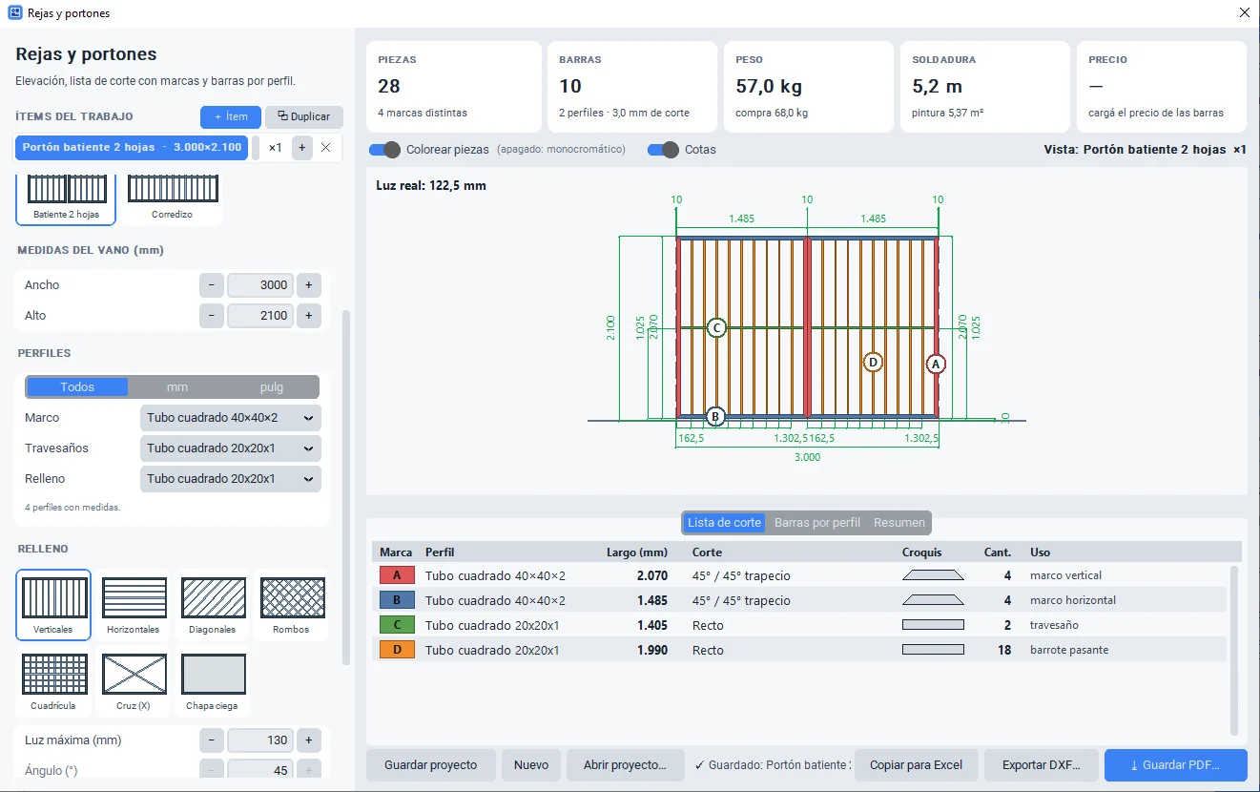Remove item with the X icon
Image resolution: width=1260 pixels, height=792 pixels.
pyautogui.click(x=326, y=148)
